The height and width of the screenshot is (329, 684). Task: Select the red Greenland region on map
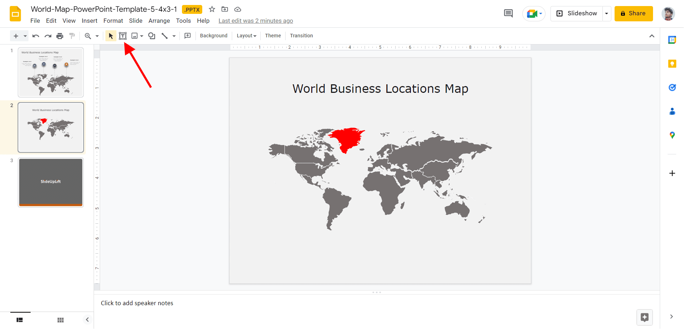click(347, 139)
